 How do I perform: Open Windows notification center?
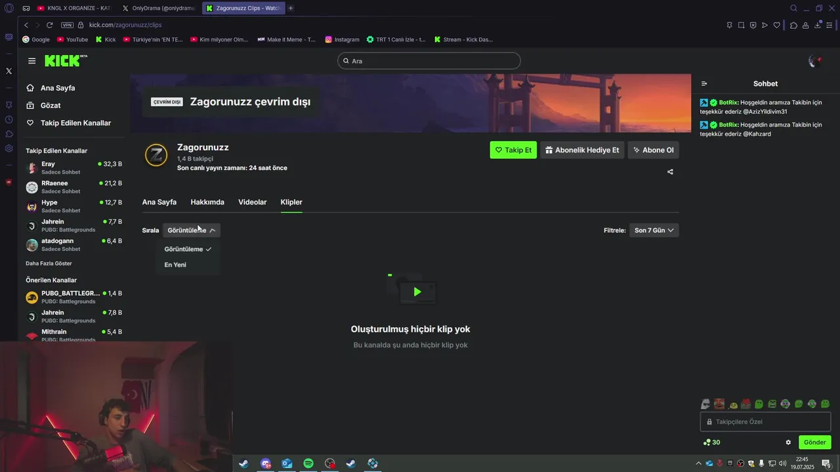click(x=826, y=463)
